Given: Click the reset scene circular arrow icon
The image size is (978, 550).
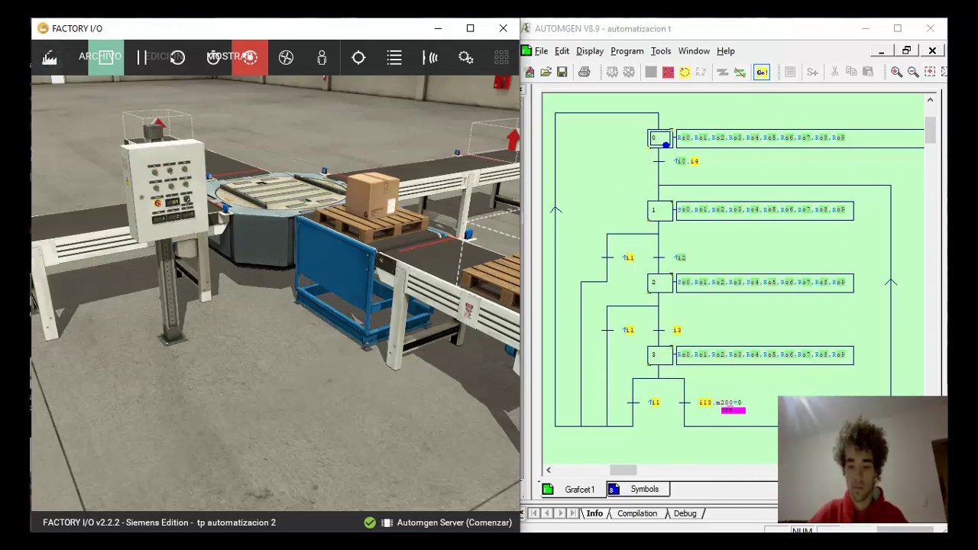Looking at the screenshot, I should tap(177, 57).
